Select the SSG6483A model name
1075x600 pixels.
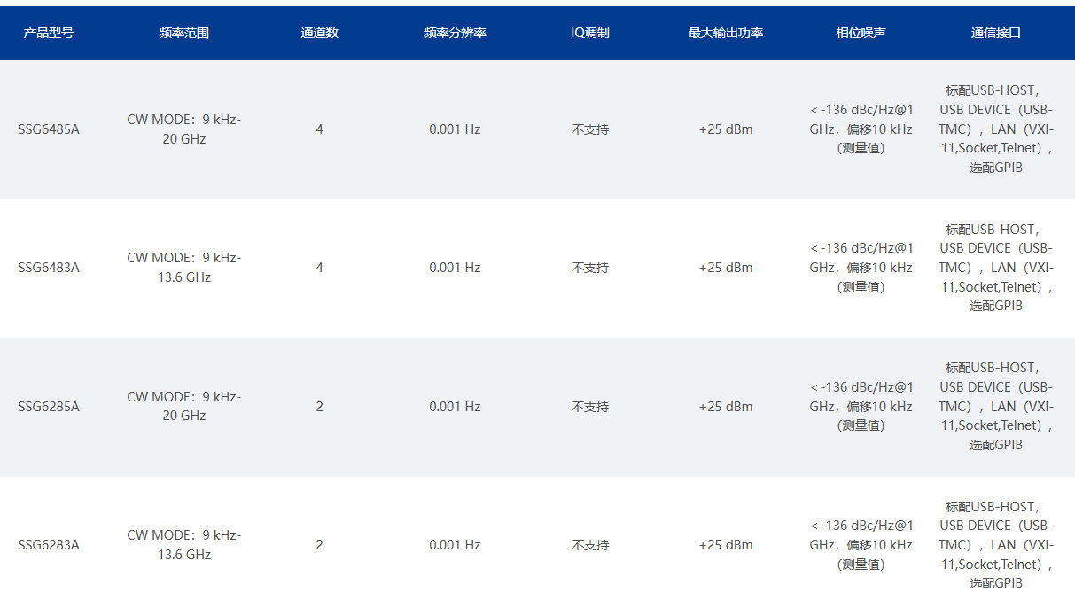(x=49, y=268)
